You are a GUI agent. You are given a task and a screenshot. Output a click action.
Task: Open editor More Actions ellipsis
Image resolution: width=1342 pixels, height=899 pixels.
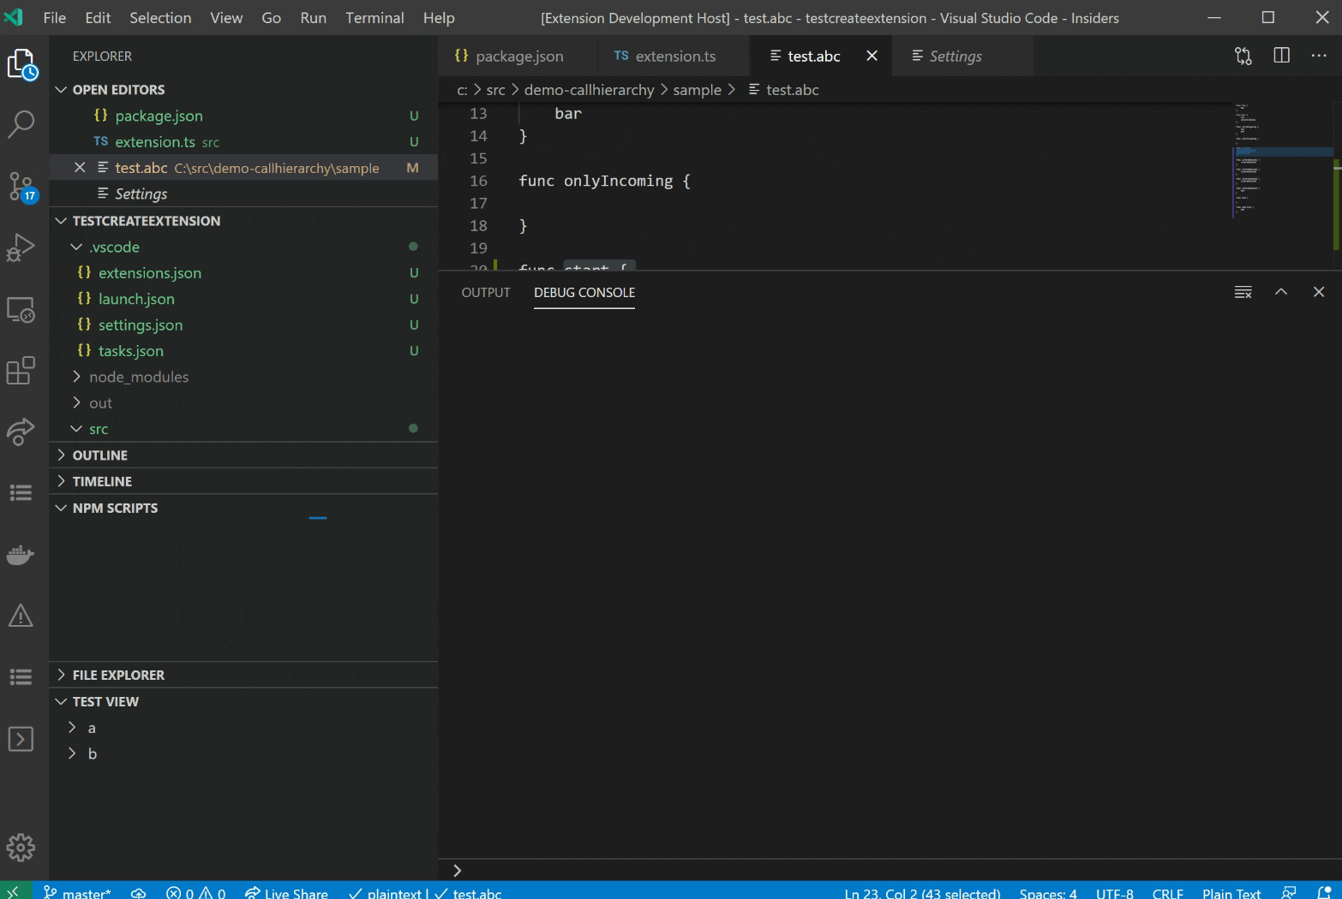pos(1319,56)
